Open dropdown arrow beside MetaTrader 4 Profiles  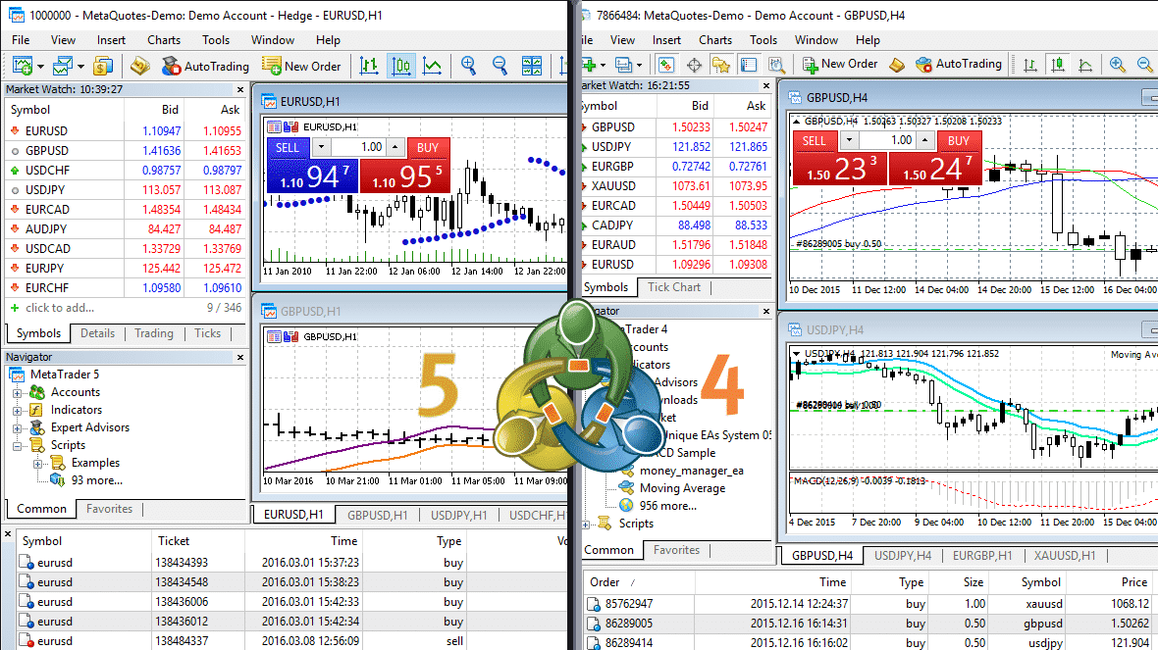(x=640, y=65)
